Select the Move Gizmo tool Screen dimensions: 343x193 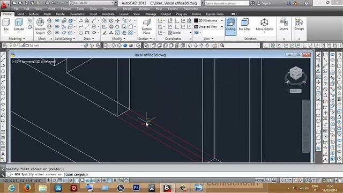point(264,25)
